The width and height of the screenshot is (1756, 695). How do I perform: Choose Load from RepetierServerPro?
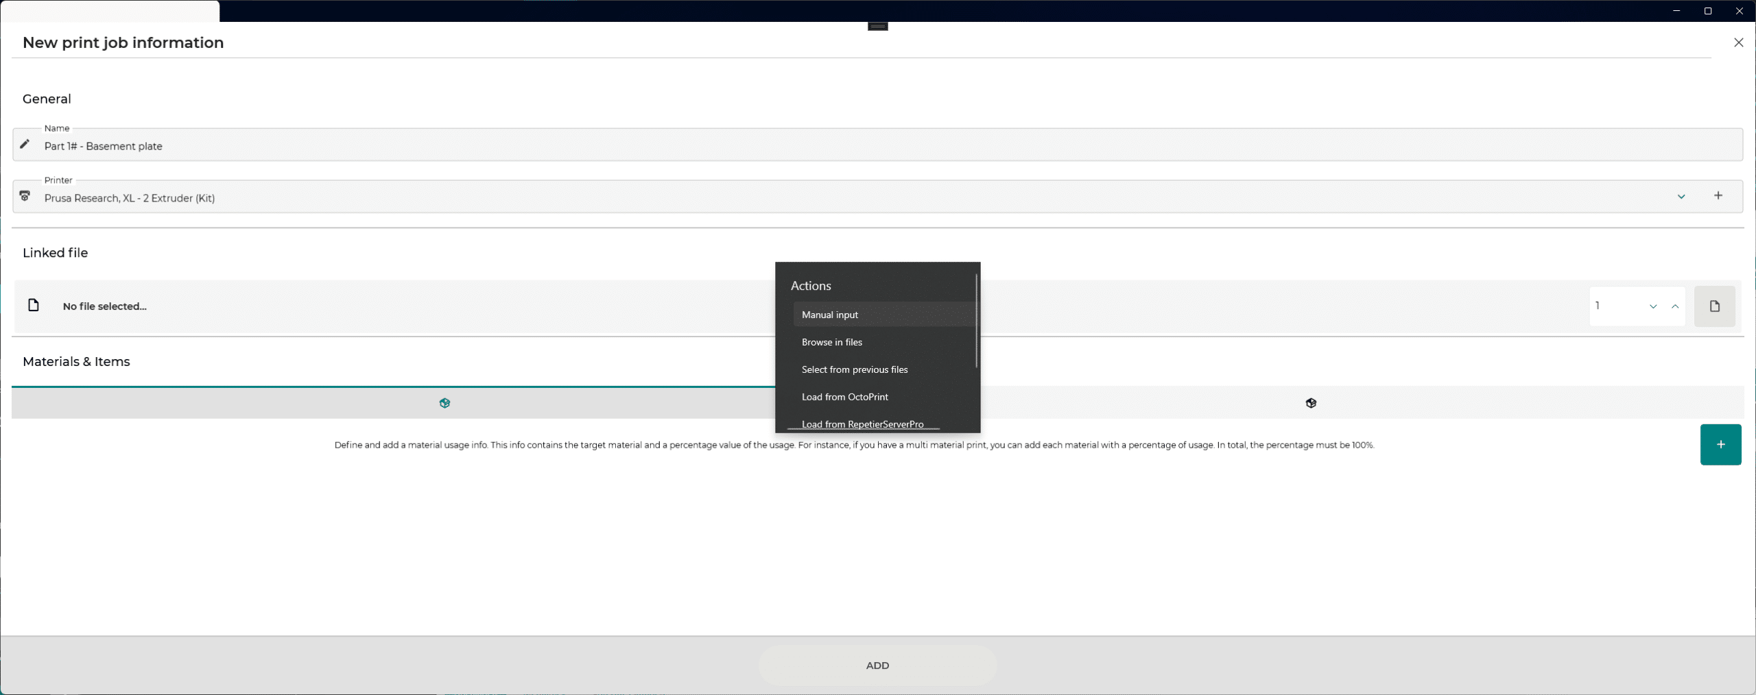pos(883,424)
